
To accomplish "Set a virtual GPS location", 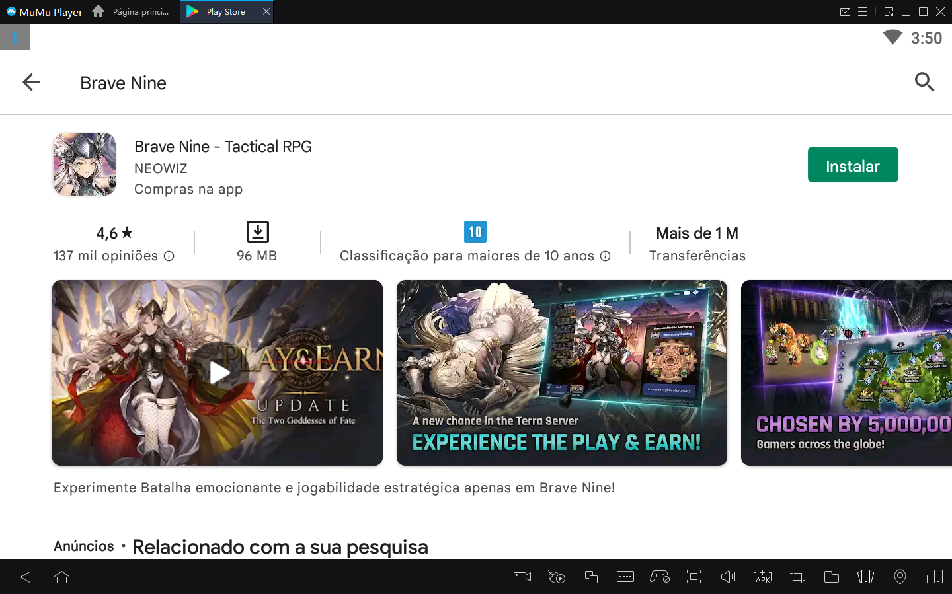I will pyautogui.click(x=900, y=577).
